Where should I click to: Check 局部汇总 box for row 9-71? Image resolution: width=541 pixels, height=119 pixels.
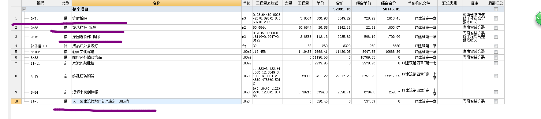[496, 19]
